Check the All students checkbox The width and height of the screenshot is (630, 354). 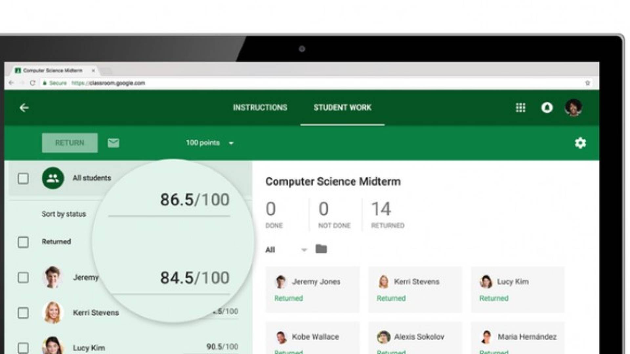tap(23, 179)
